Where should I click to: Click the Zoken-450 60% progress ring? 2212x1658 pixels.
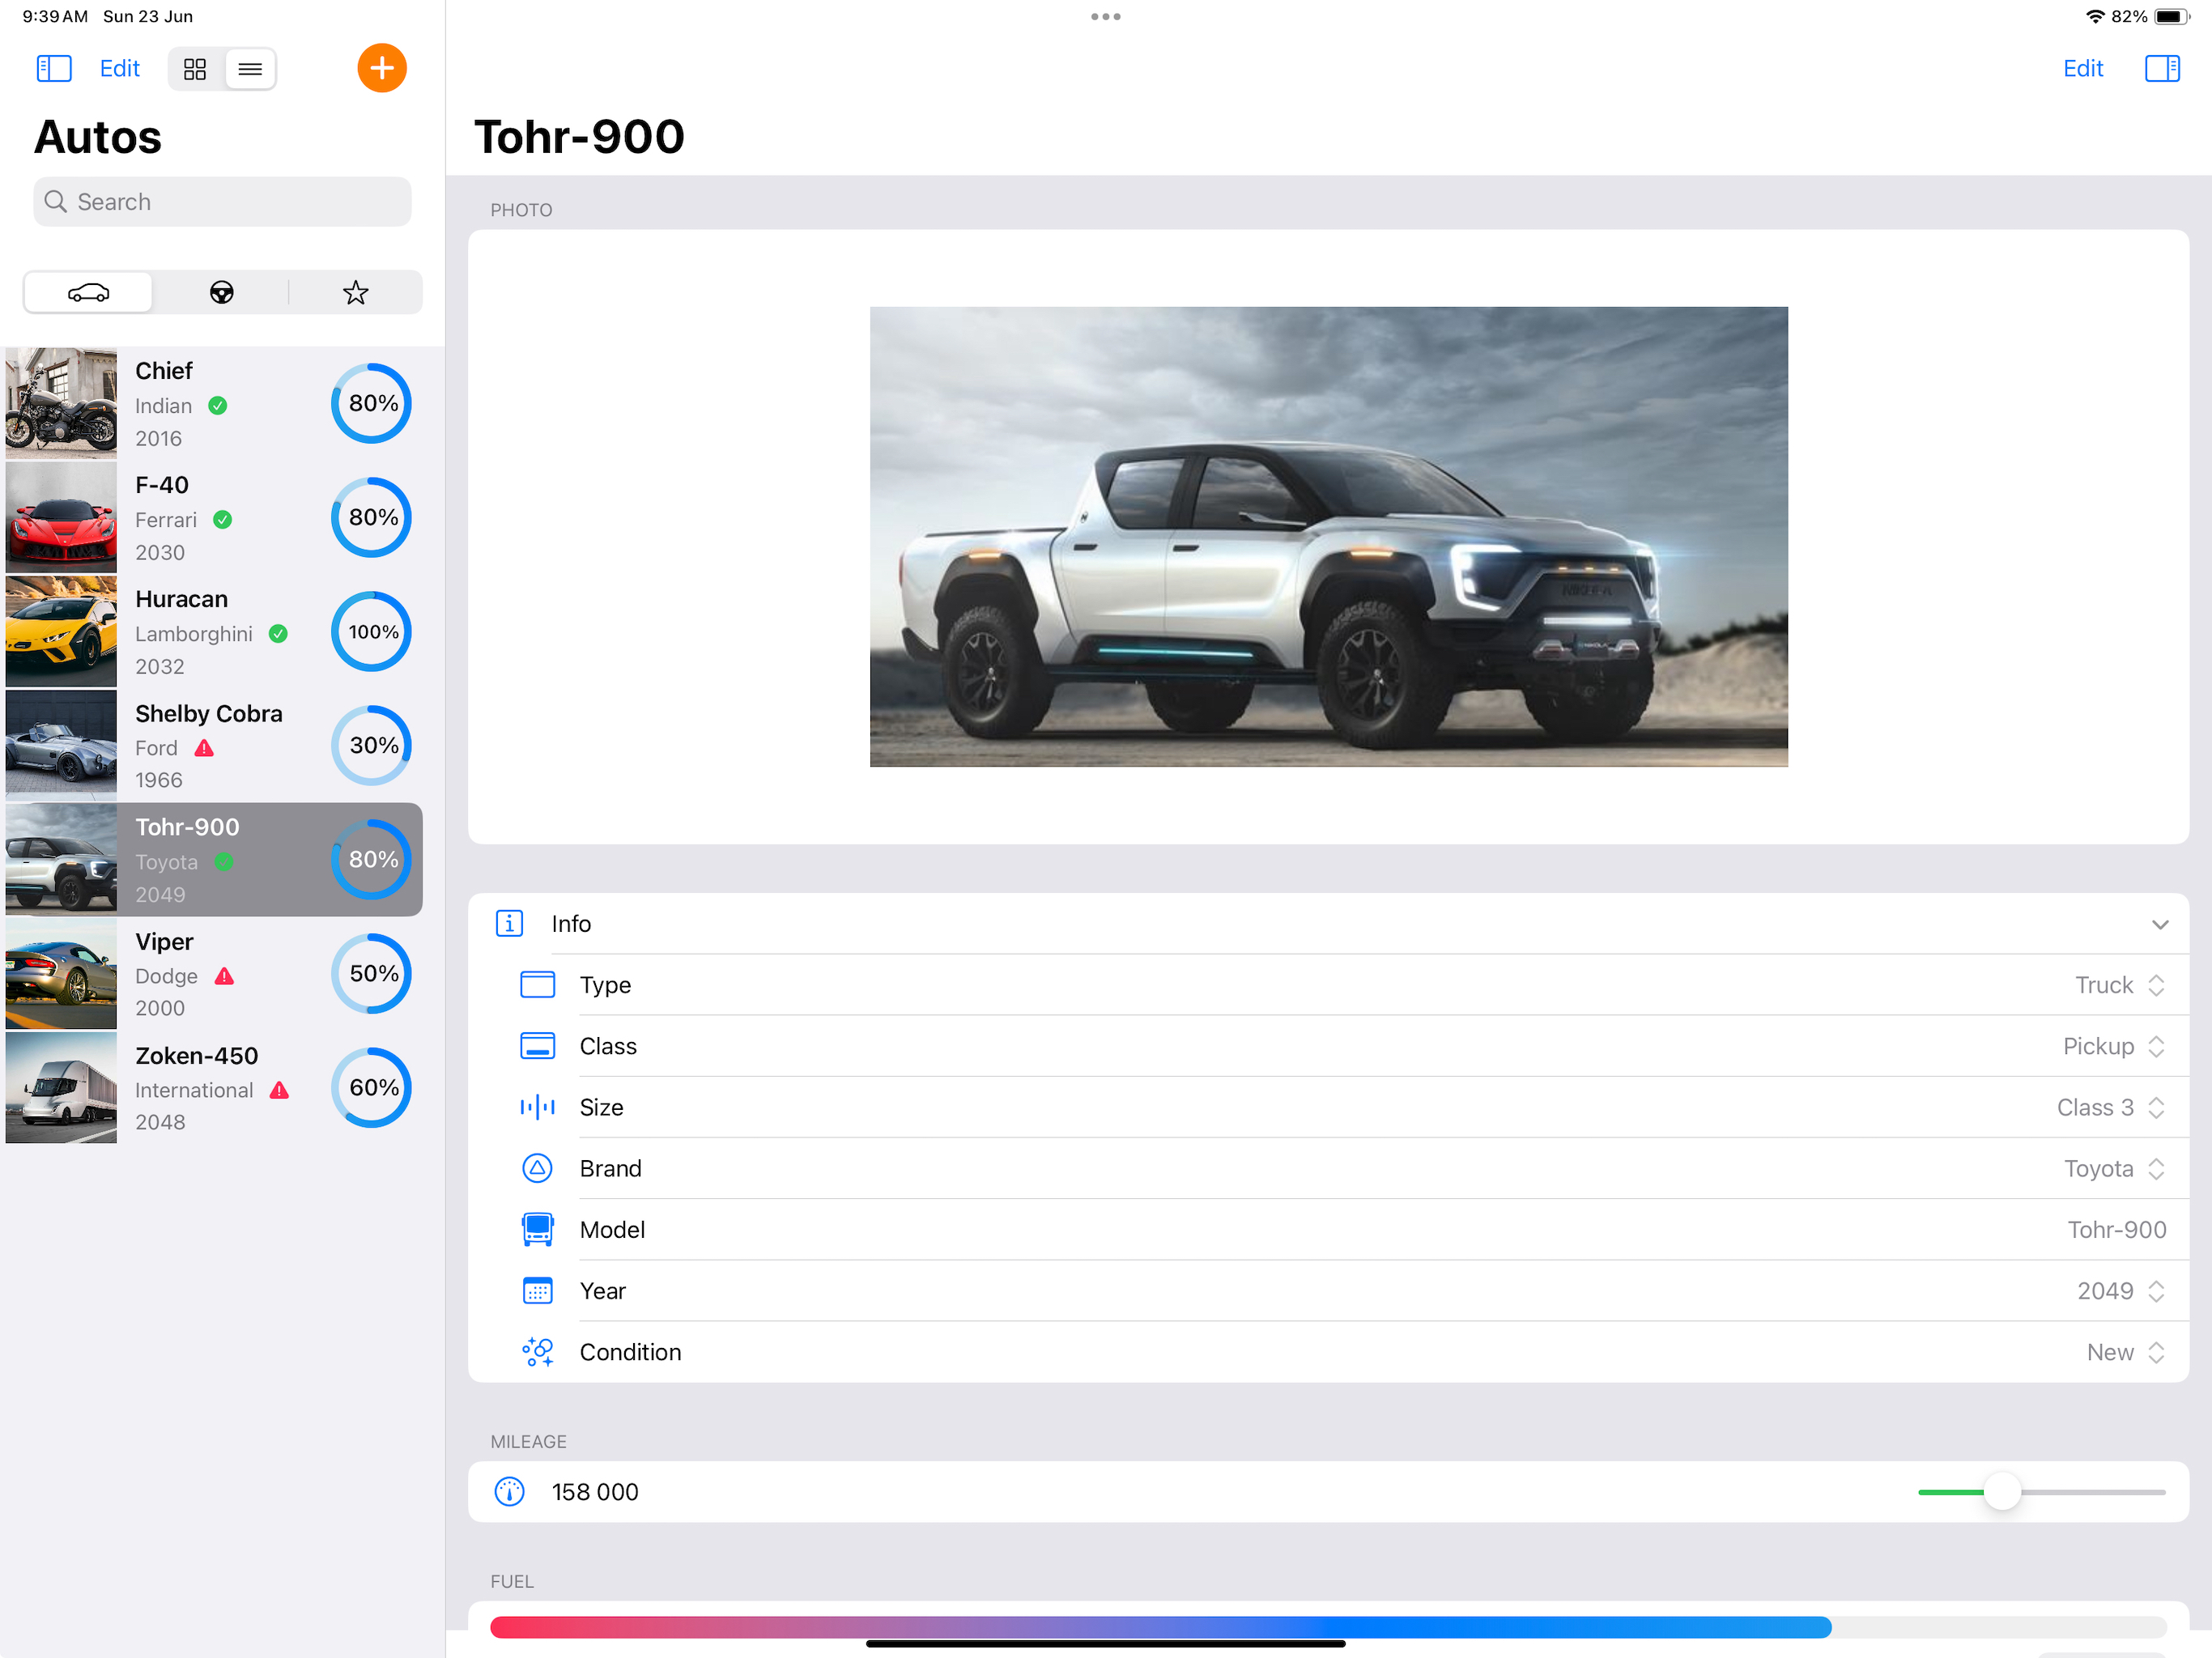click(372, 1087)
